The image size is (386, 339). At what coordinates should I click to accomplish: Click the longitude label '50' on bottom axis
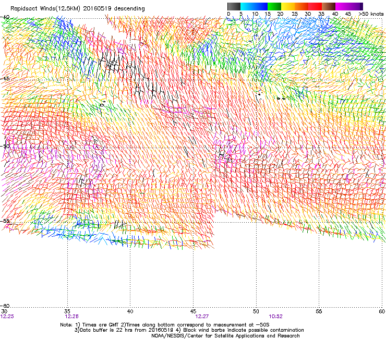(256, 311)
